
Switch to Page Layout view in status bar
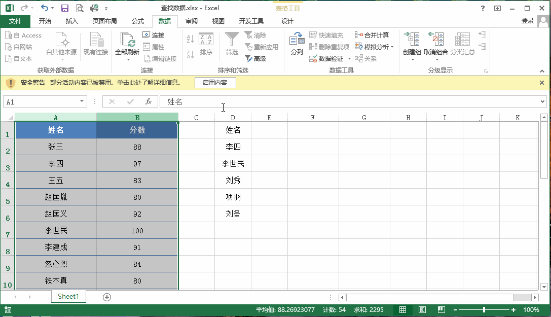423,309
